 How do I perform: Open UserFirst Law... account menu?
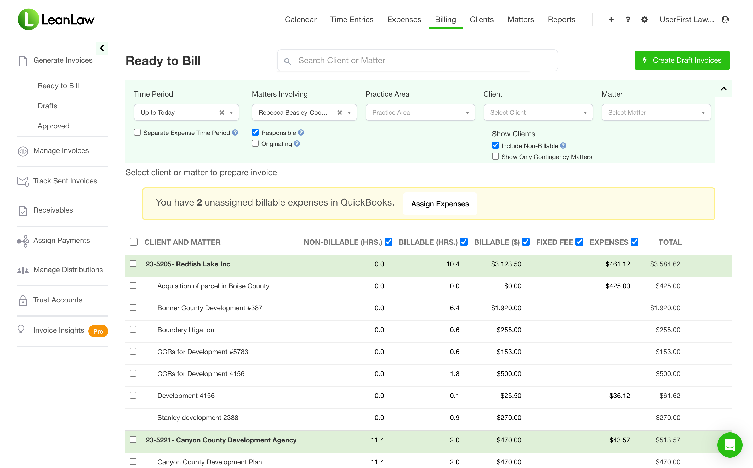pyautogui.click(x=687, y=20)
